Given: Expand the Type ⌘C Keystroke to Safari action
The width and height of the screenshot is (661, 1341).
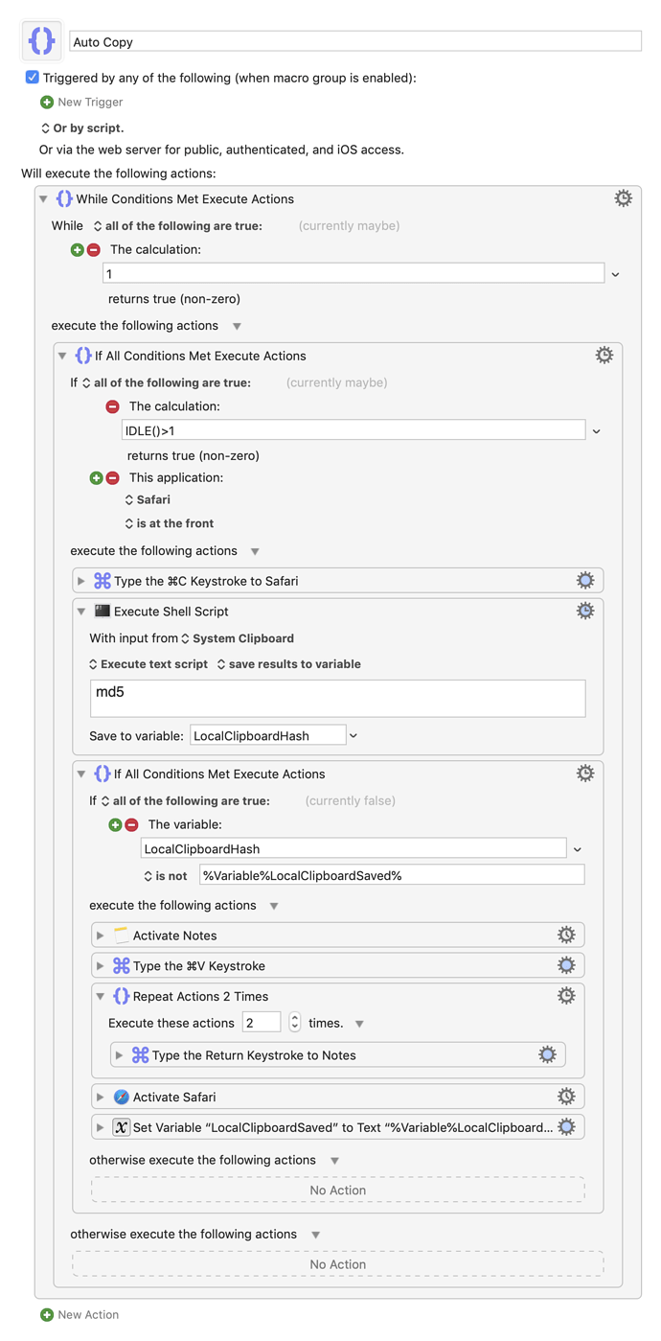Looking at the screenshot, I should pyautogui.click(x=81, y=581).
